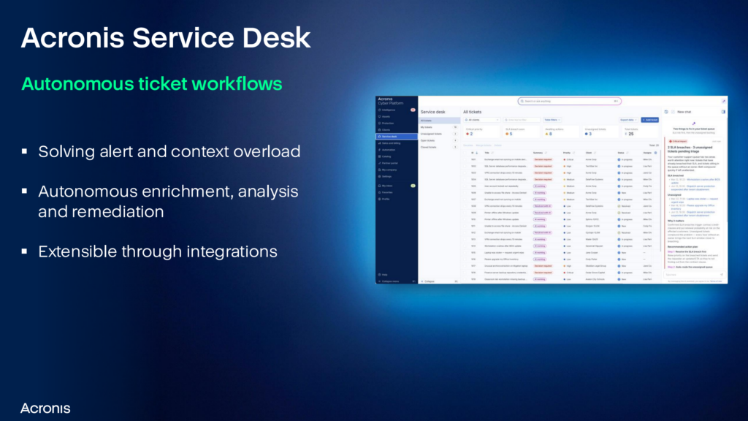Open Sales and billing in sidebar
The image size is (748, 421).
tap(396, 143)
